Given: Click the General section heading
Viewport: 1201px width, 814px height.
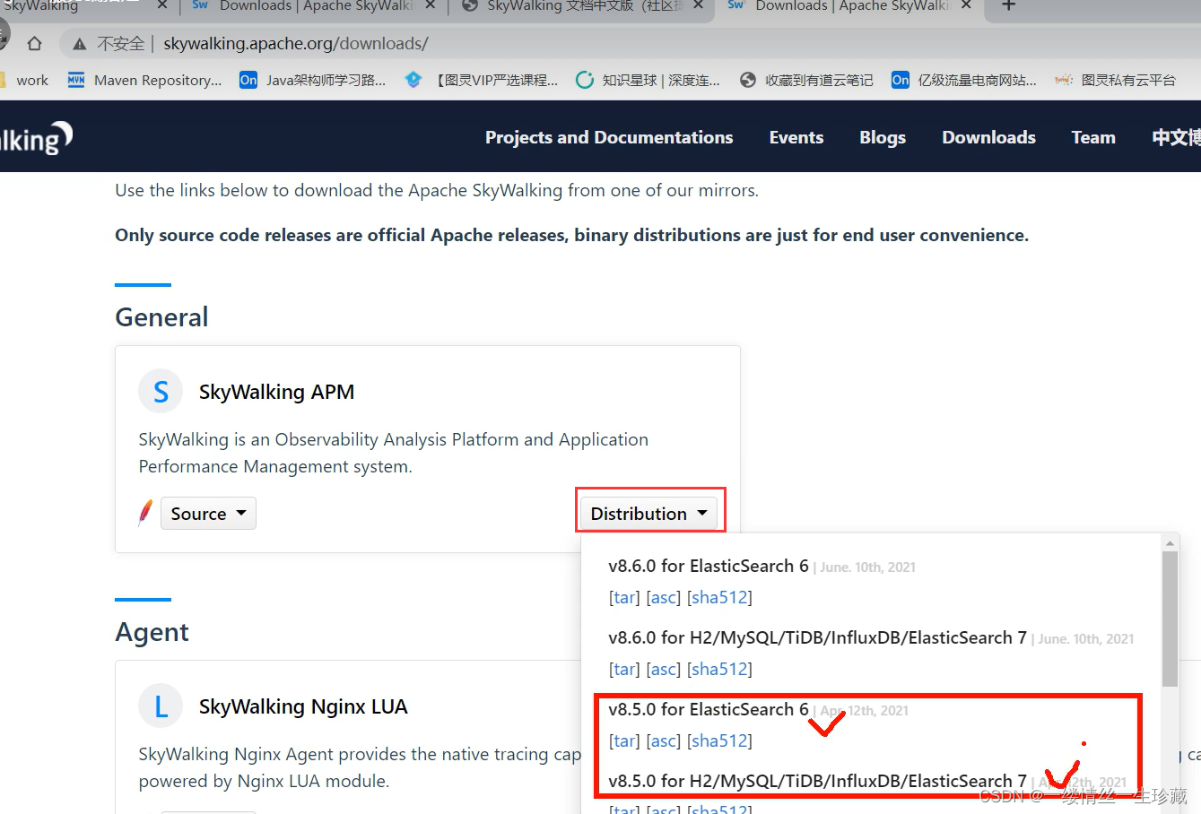Looking at the screenshot, I should (161, 317).
